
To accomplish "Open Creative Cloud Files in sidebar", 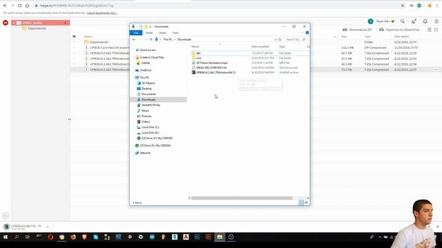I will click(152, 57).
